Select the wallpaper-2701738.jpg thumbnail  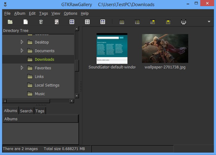point(165,48)
